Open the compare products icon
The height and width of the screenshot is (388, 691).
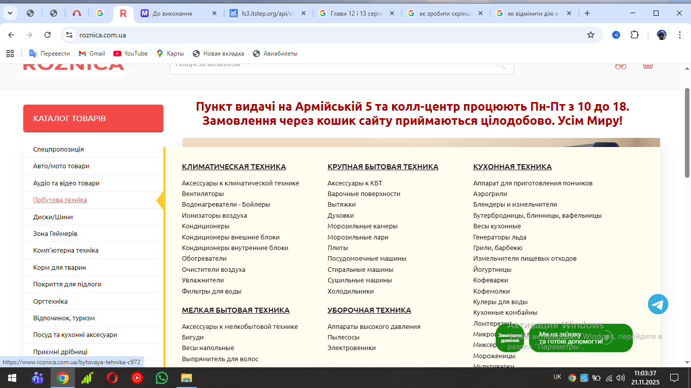point(620,66)
